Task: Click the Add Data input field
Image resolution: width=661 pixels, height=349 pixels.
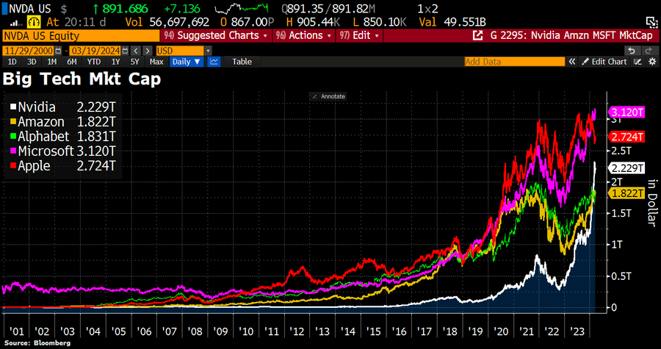Action: (x=515, y=62)
